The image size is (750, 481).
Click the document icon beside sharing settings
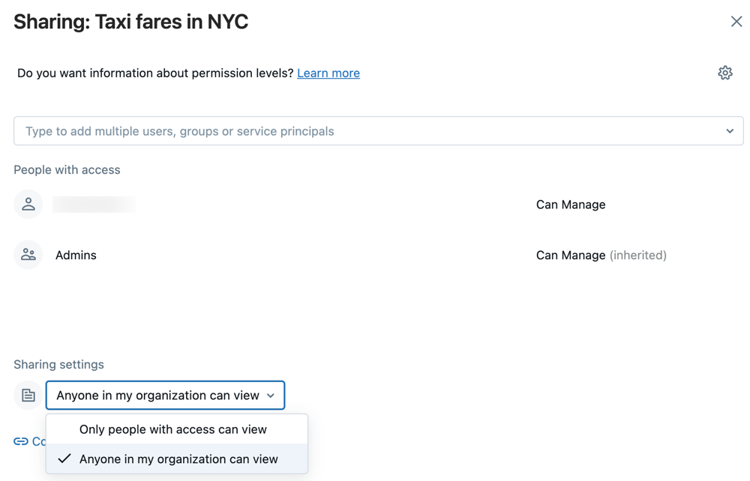tap(28, 396)
